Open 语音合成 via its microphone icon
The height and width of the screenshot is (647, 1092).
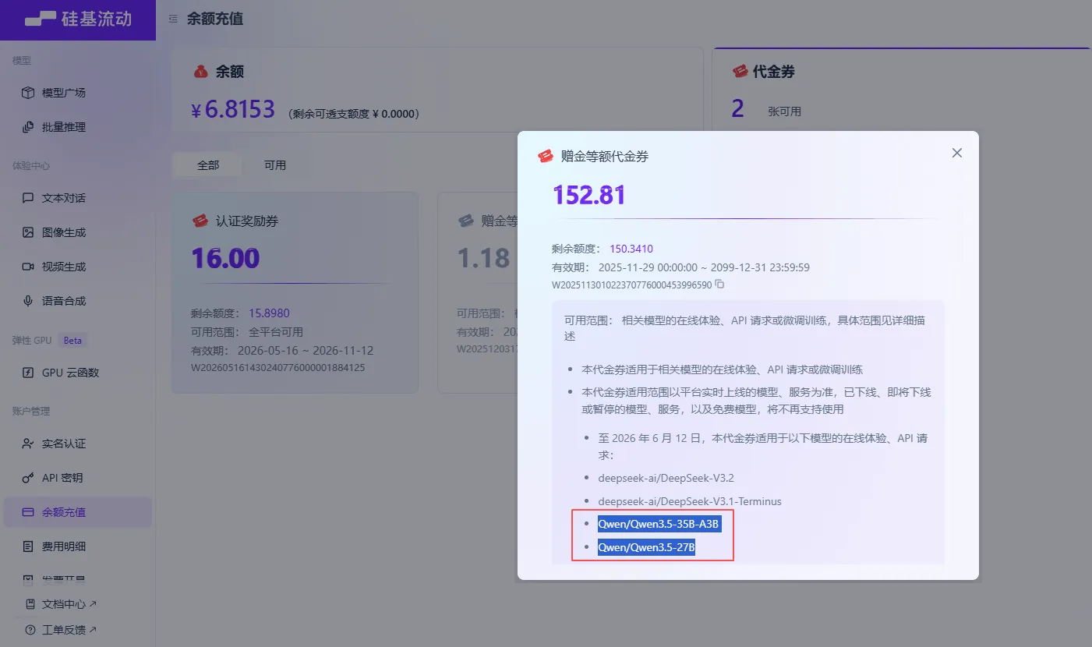tap(28, 301)
